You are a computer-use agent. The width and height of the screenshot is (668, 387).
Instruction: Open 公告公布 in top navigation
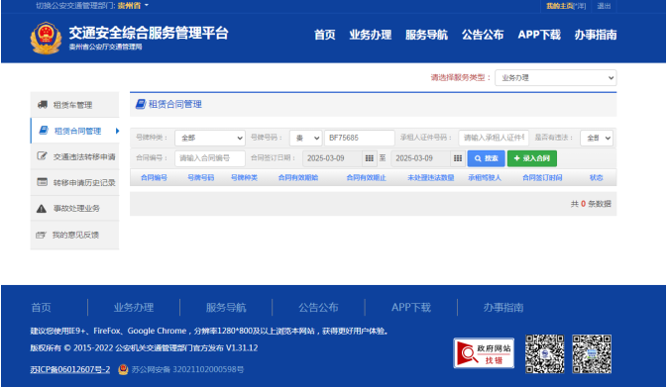click(483, 35)
